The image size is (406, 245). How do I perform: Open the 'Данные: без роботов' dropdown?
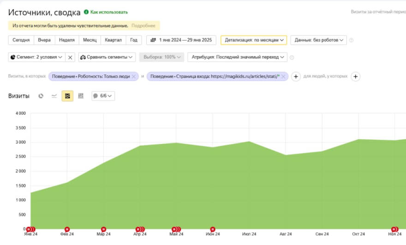pos(318,40)
